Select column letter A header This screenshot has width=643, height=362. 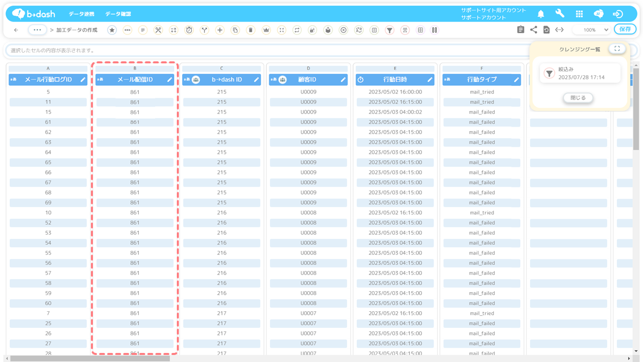48,68
